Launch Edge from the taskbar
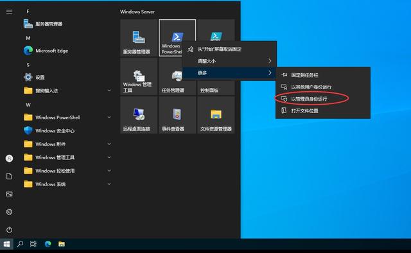This screenshot has height=253, width=411. [48, 244]
